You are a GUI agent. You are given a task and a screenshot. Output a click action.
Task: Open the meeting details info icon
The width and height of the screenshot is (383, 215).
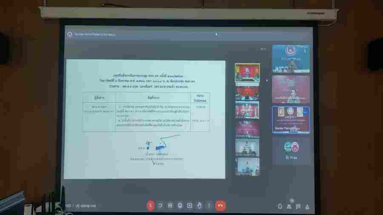(x=280, y=207)
